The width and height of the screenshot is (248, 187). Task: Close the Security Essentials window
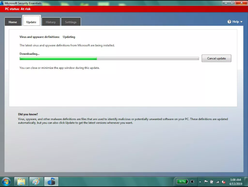[x=241, y=3]
